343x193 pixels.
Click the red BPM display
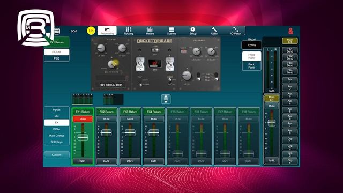[155, 64]
